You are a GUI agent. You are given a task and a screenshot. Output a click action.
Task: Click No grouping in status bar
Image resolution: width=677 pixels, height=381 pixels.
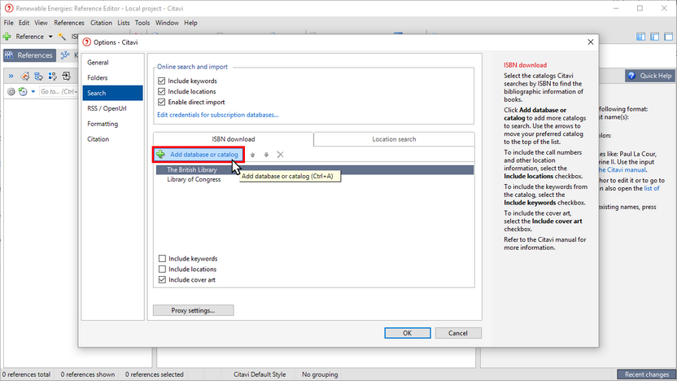[320, 374]
